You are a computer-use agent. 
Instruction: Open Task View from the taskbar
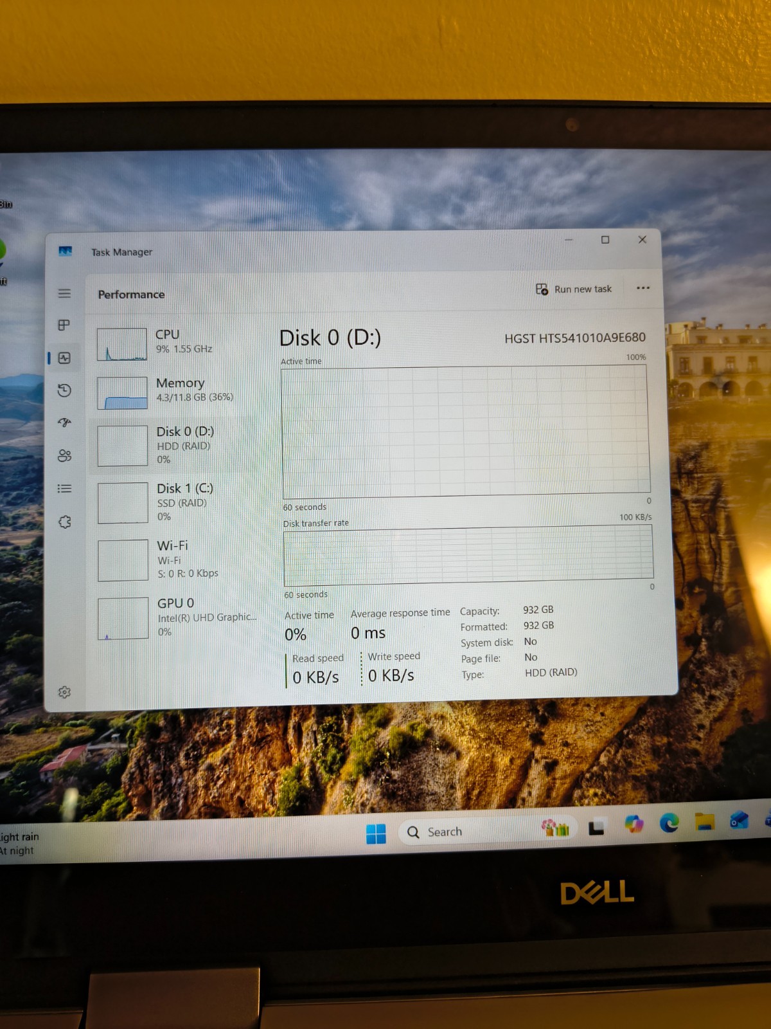point(596,827)
